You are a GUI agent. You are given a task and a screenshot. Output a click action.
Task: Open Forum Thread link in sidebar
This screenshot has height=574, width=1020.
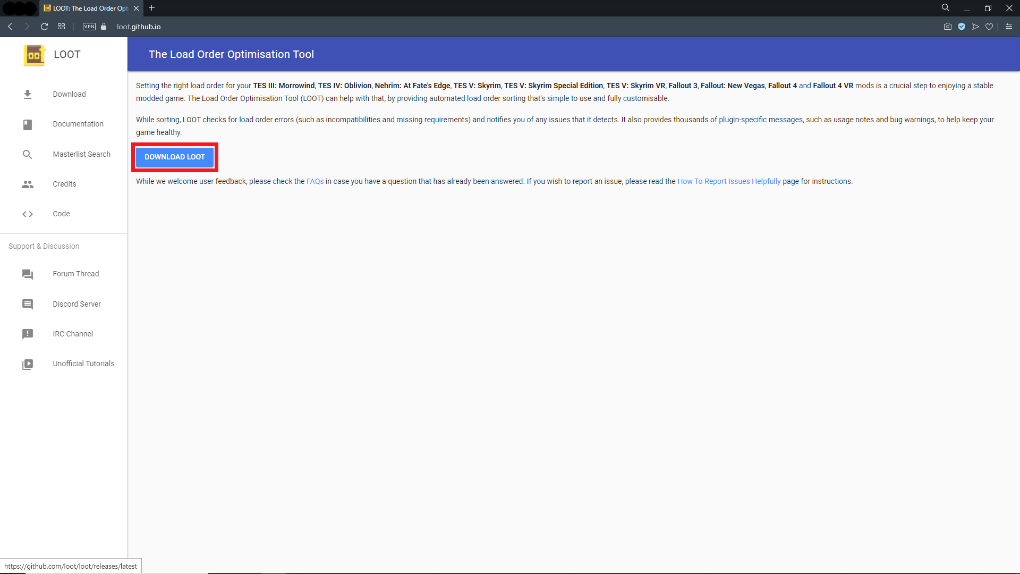64,274
